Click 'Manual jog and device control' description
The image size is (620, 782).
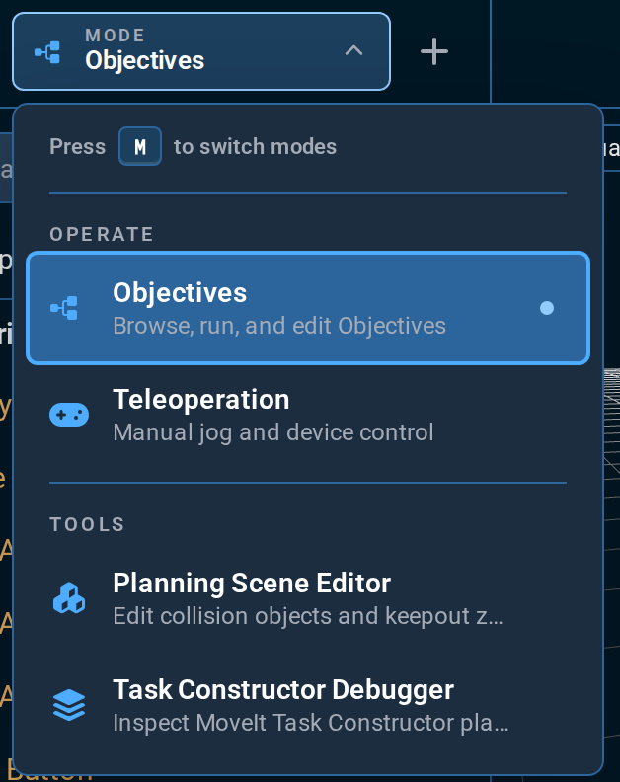tap(273, 432)
